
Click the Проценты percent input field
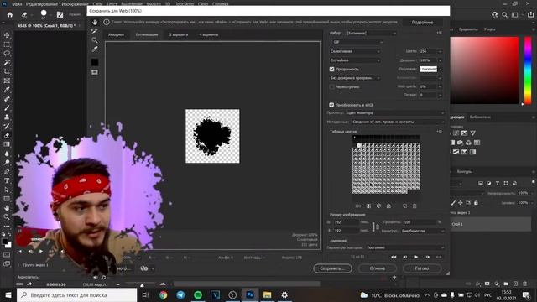tap(419, 222)
